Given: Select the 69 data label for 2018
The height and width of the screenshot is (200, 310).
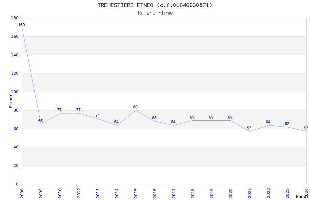Looking at the screenshot, I should (192, 117).
